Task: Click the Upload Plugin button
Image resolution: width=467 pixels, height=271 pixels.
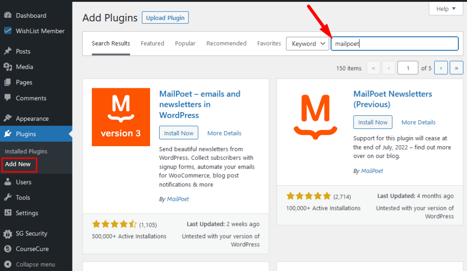Action: tap(165, 18)
